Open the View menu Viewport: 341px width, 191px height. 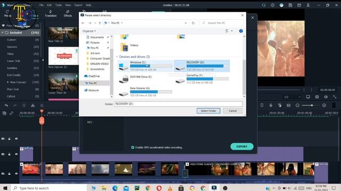(68, 5)
